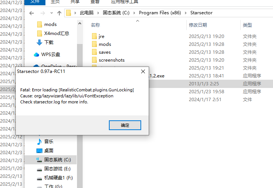Select the mods folder in the sidebar
Screen dimensions: 273x188
[47, 24]
